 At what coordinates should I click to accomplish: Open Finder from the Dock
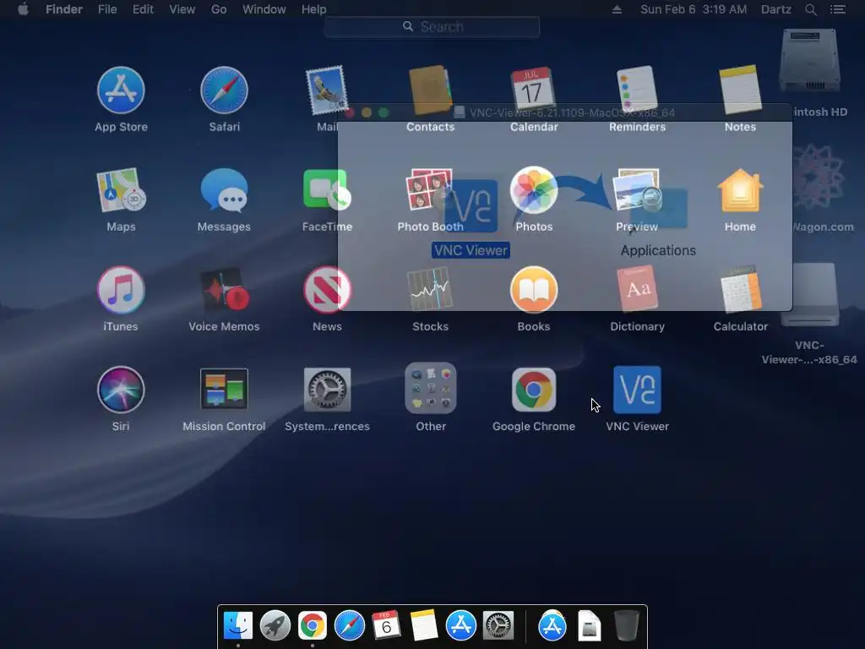tap(237, 625)
